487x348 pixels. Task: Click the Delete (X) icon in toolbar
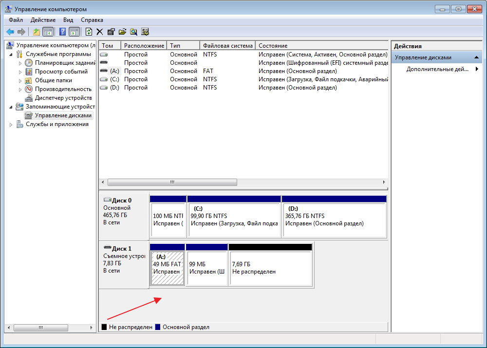[100, 32]
